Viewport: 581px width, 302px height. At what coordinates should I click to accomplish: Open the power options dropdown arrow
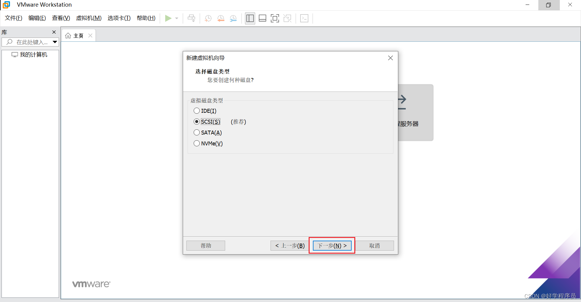177,18
